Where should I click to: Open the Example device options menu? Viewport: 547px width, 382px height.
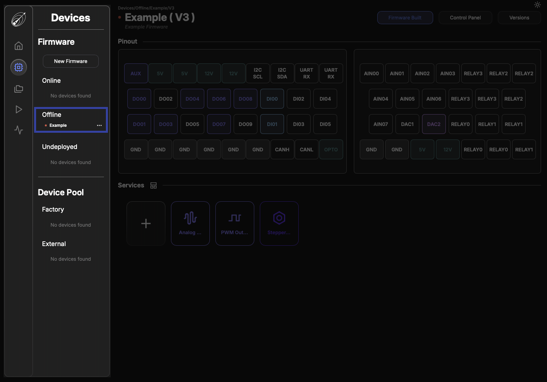(99, 125)
